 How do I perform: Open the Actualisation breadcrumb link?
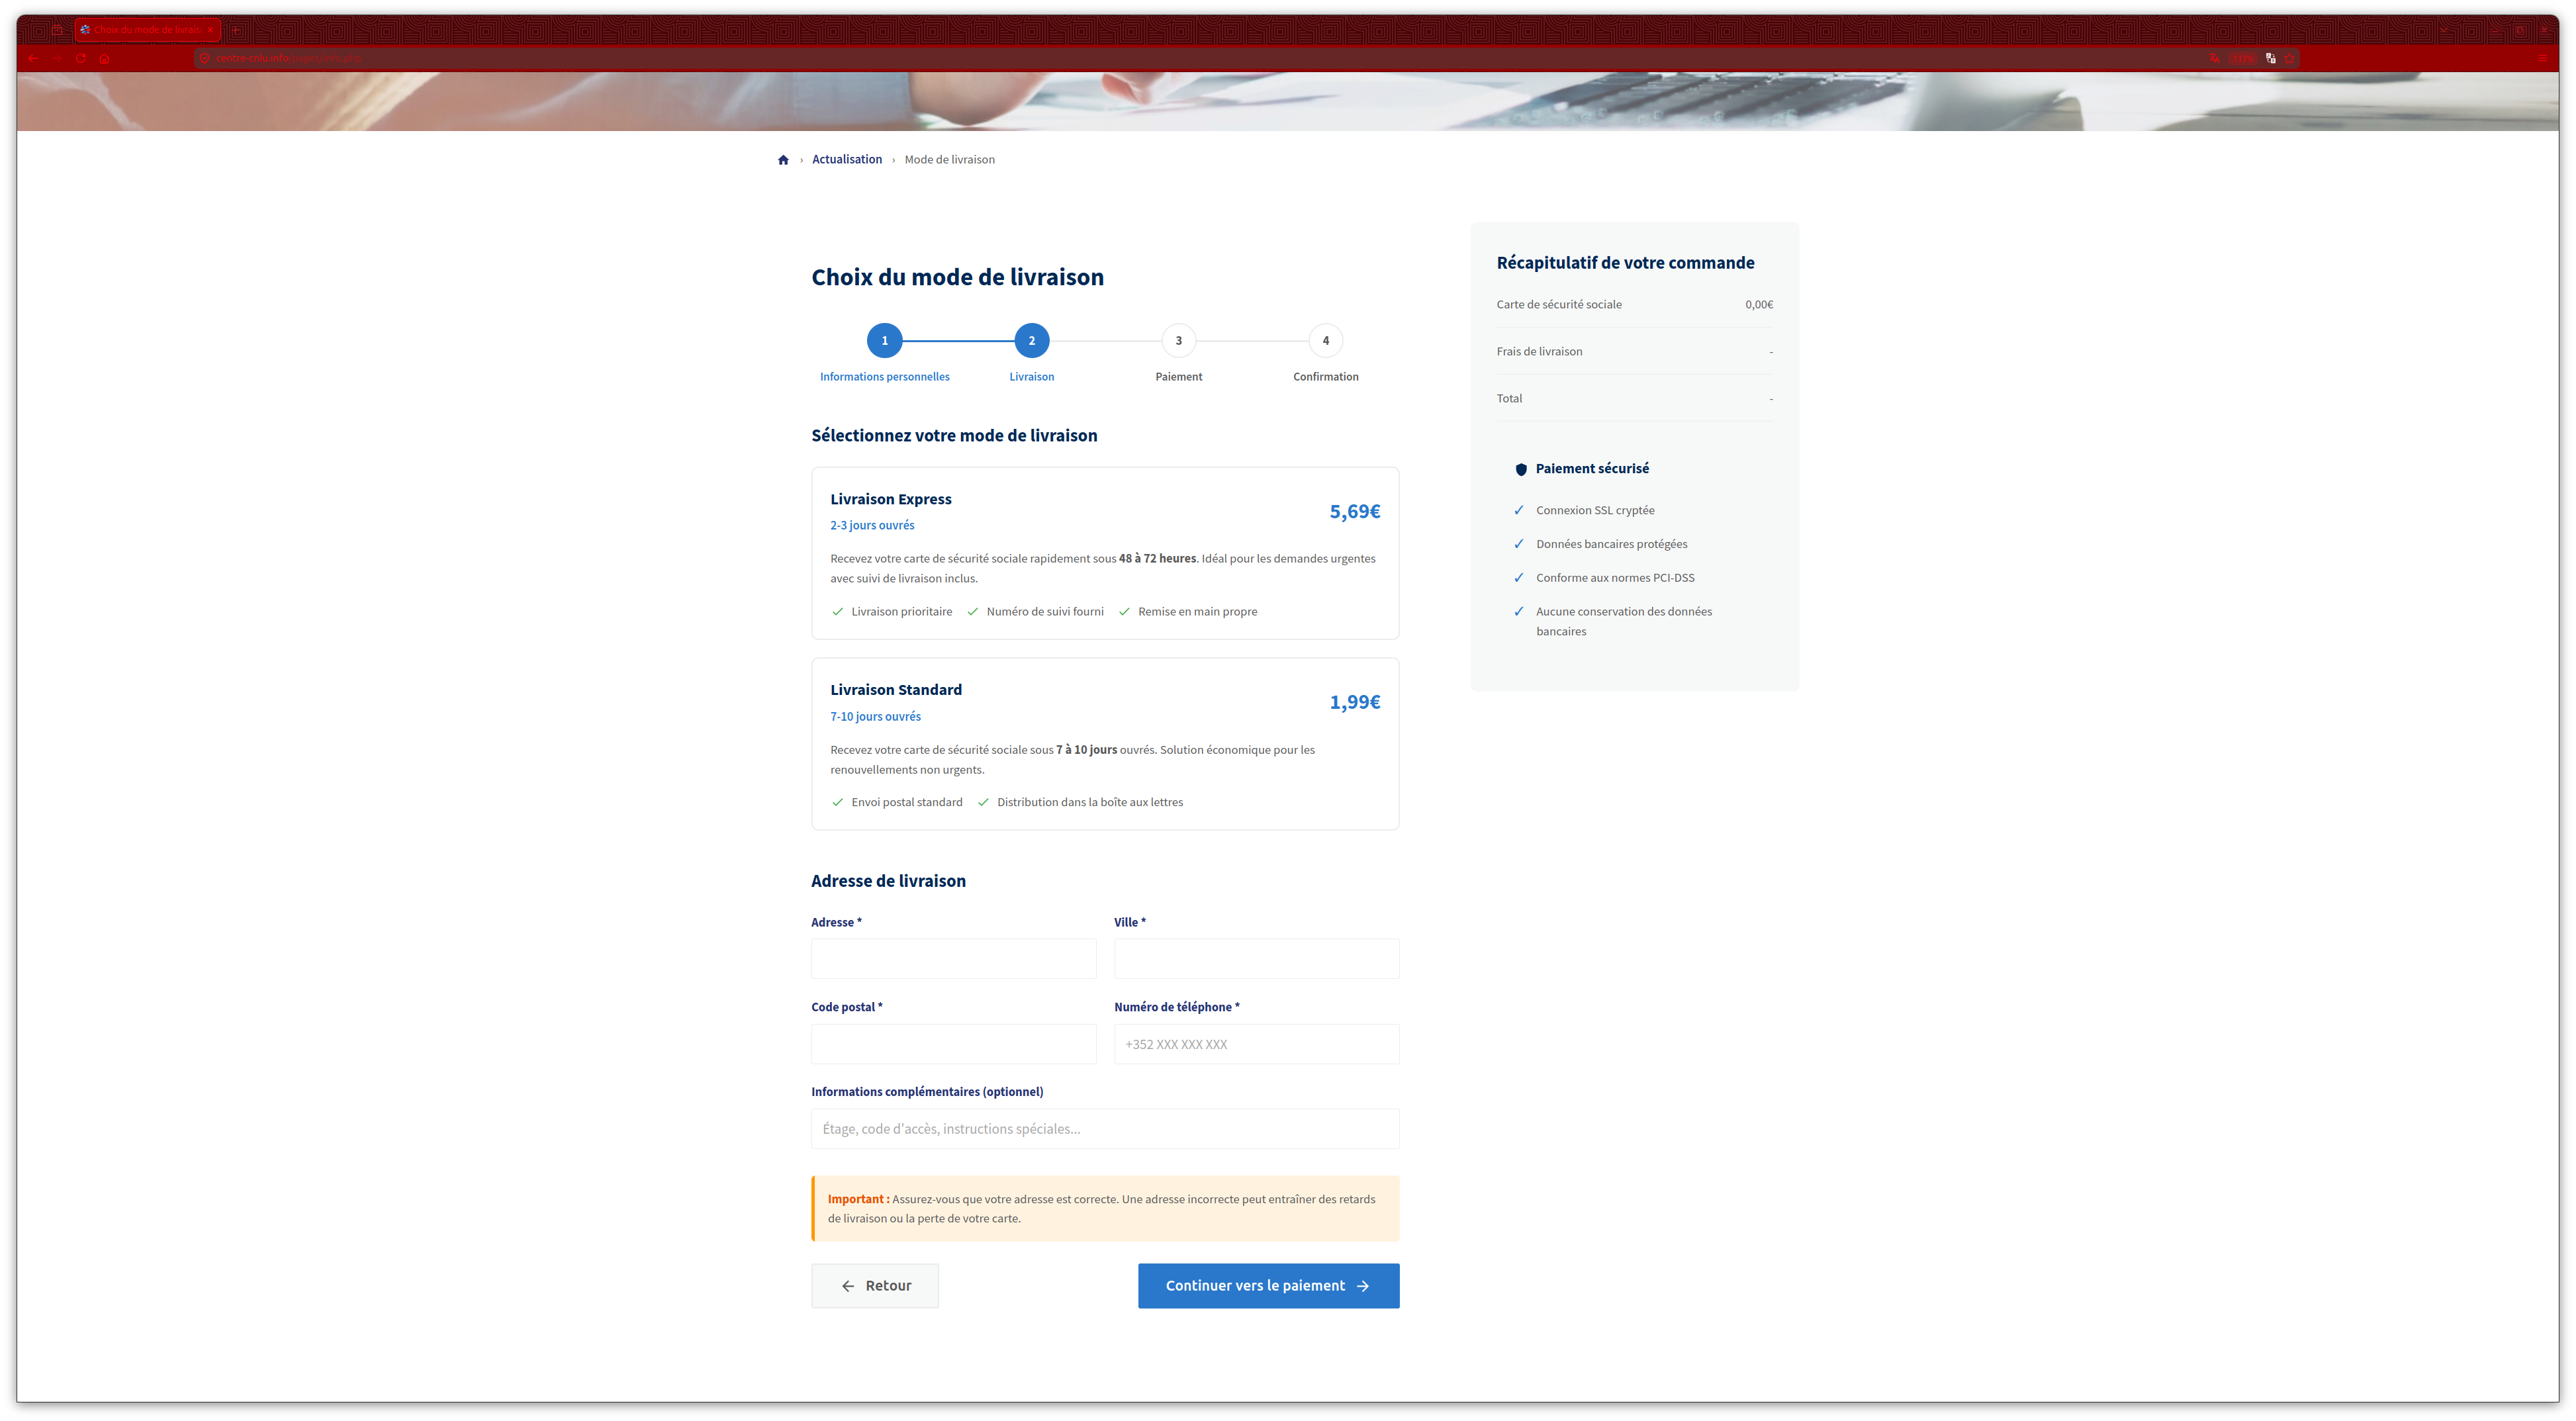[x=846, y=160]
